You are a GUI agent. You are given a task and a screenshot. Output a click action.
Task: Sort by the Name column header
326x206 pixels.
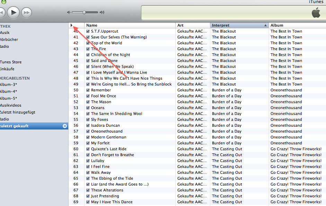pyautogui.click(x=130, y=25)
